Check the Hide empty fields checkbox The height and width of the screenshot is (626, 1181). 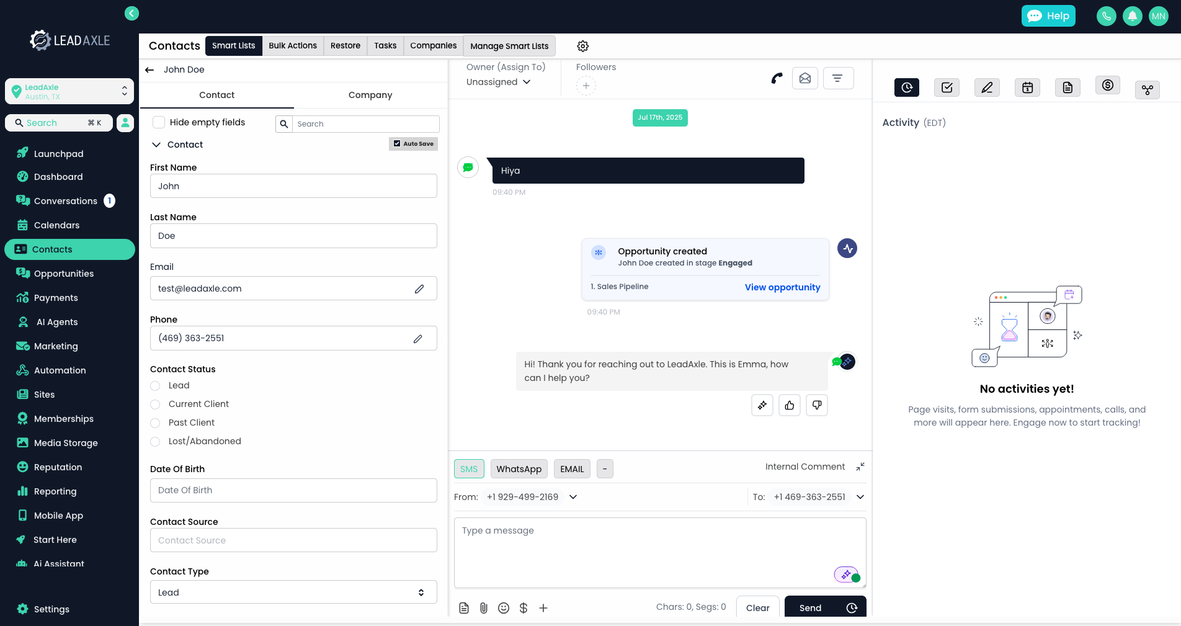tap(159, 122)
